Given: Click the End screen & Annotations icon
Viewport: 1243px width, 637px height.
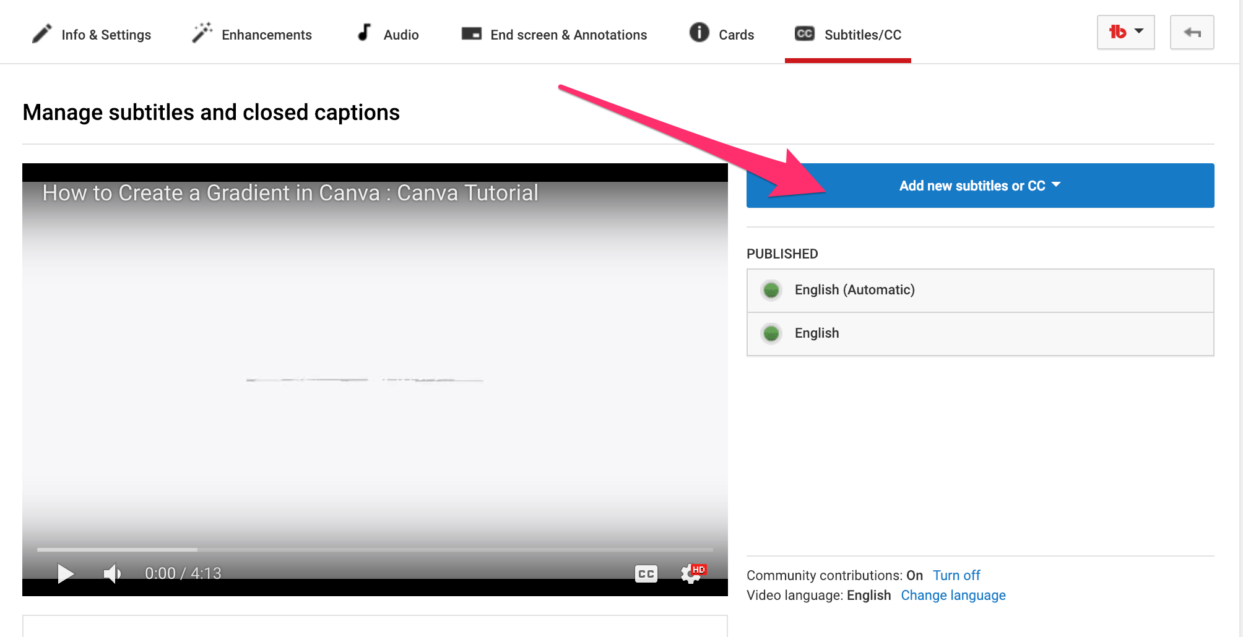Looking at the screenshot, I should pos(471,33).
